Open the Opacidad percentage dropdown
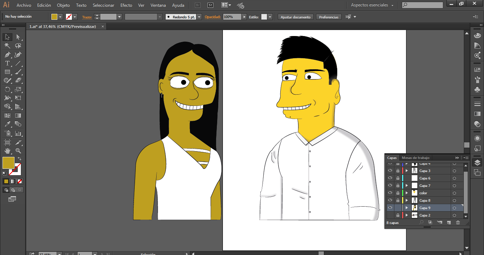 [244, 17]
